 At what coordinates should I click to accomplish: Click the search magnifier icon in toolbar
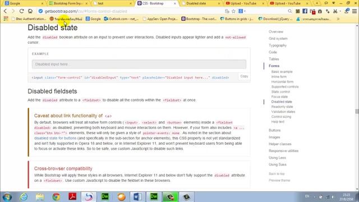point(290,11)
